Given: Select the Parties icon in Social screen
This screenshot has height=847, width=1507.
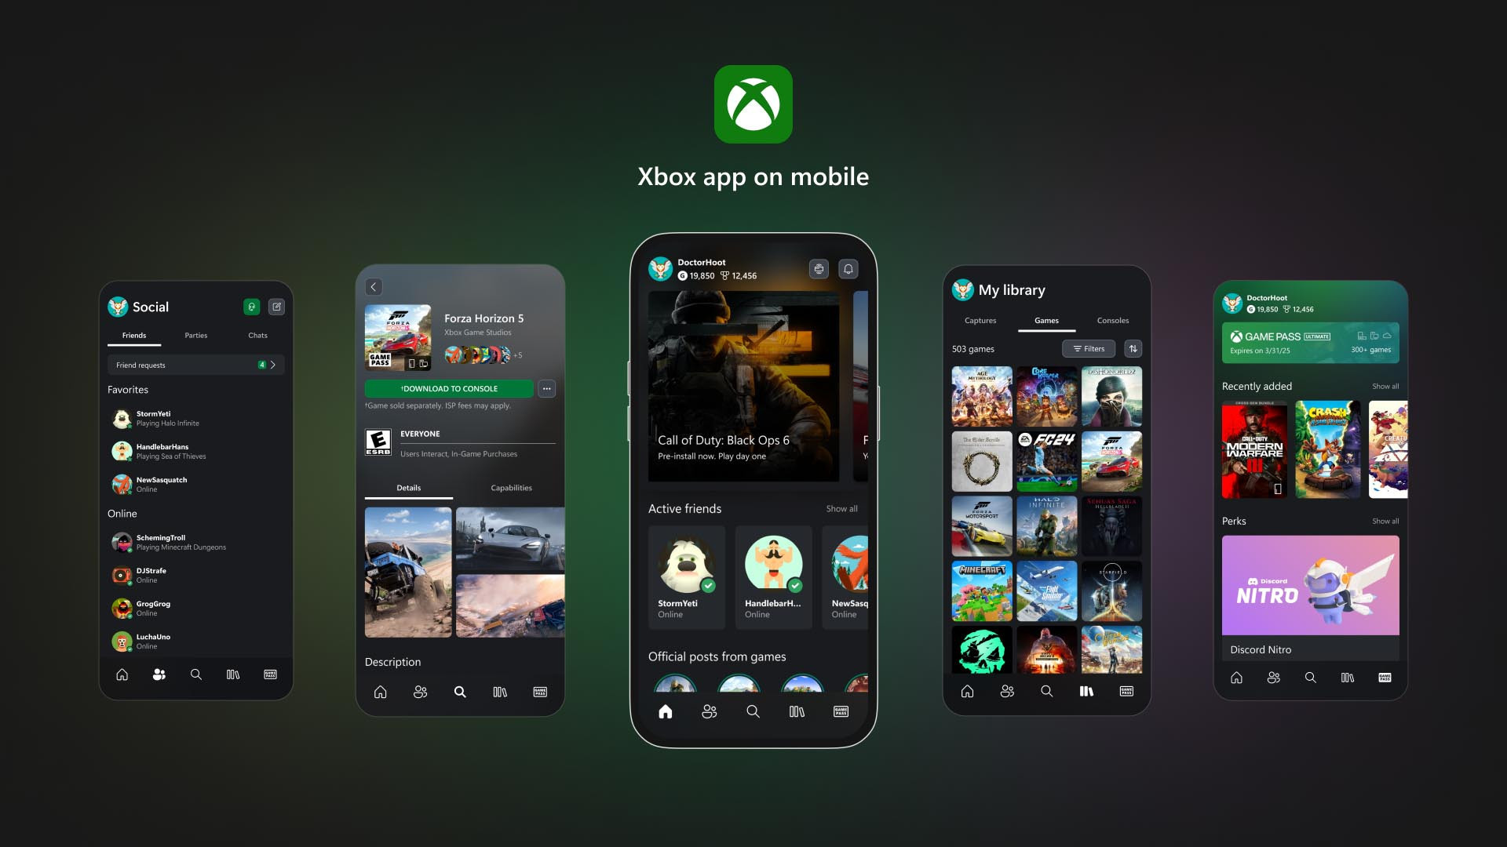Looking at the screenshot, I should tap(195, 334).
